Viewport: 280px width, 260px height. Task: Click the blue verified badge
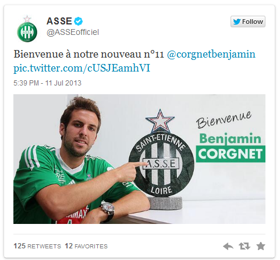[x=79, y=22]
